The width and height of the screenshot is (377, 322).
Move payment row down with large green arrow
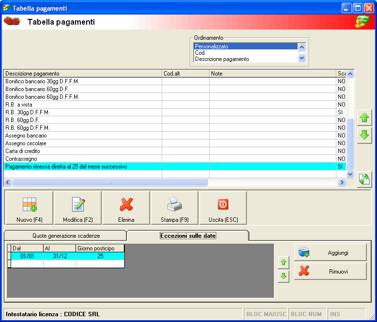coord(364,135)
